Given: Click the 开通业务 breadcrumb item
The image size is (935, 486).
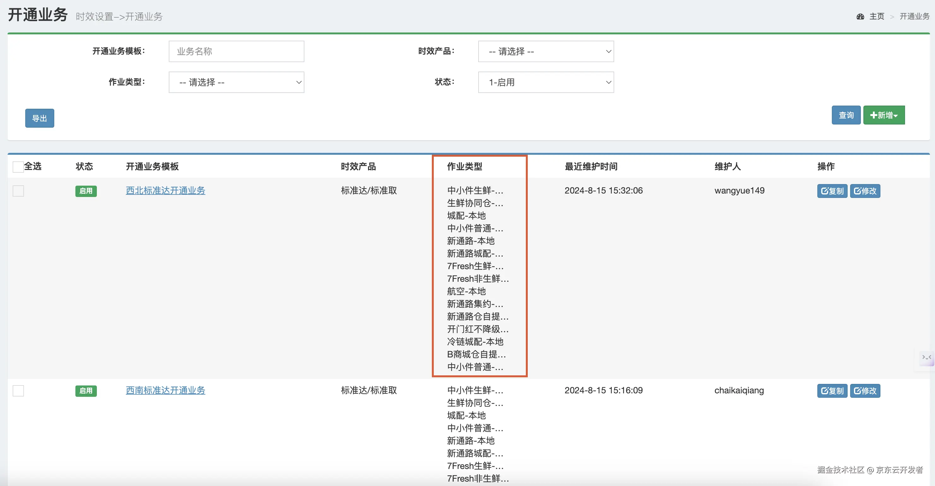Looking at the screenshot, I should coord(914,16).
